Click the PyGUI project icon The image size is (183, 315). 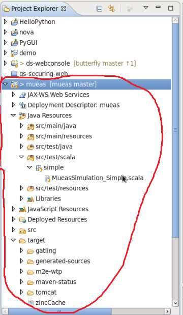click(x=14, y=43)
